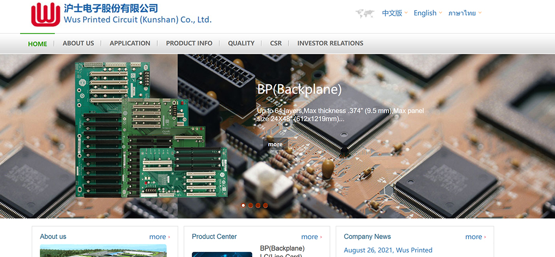555x257 pixels.
Task: Open the ภาษาไทย language dropdown
Action: pos(465,13)
